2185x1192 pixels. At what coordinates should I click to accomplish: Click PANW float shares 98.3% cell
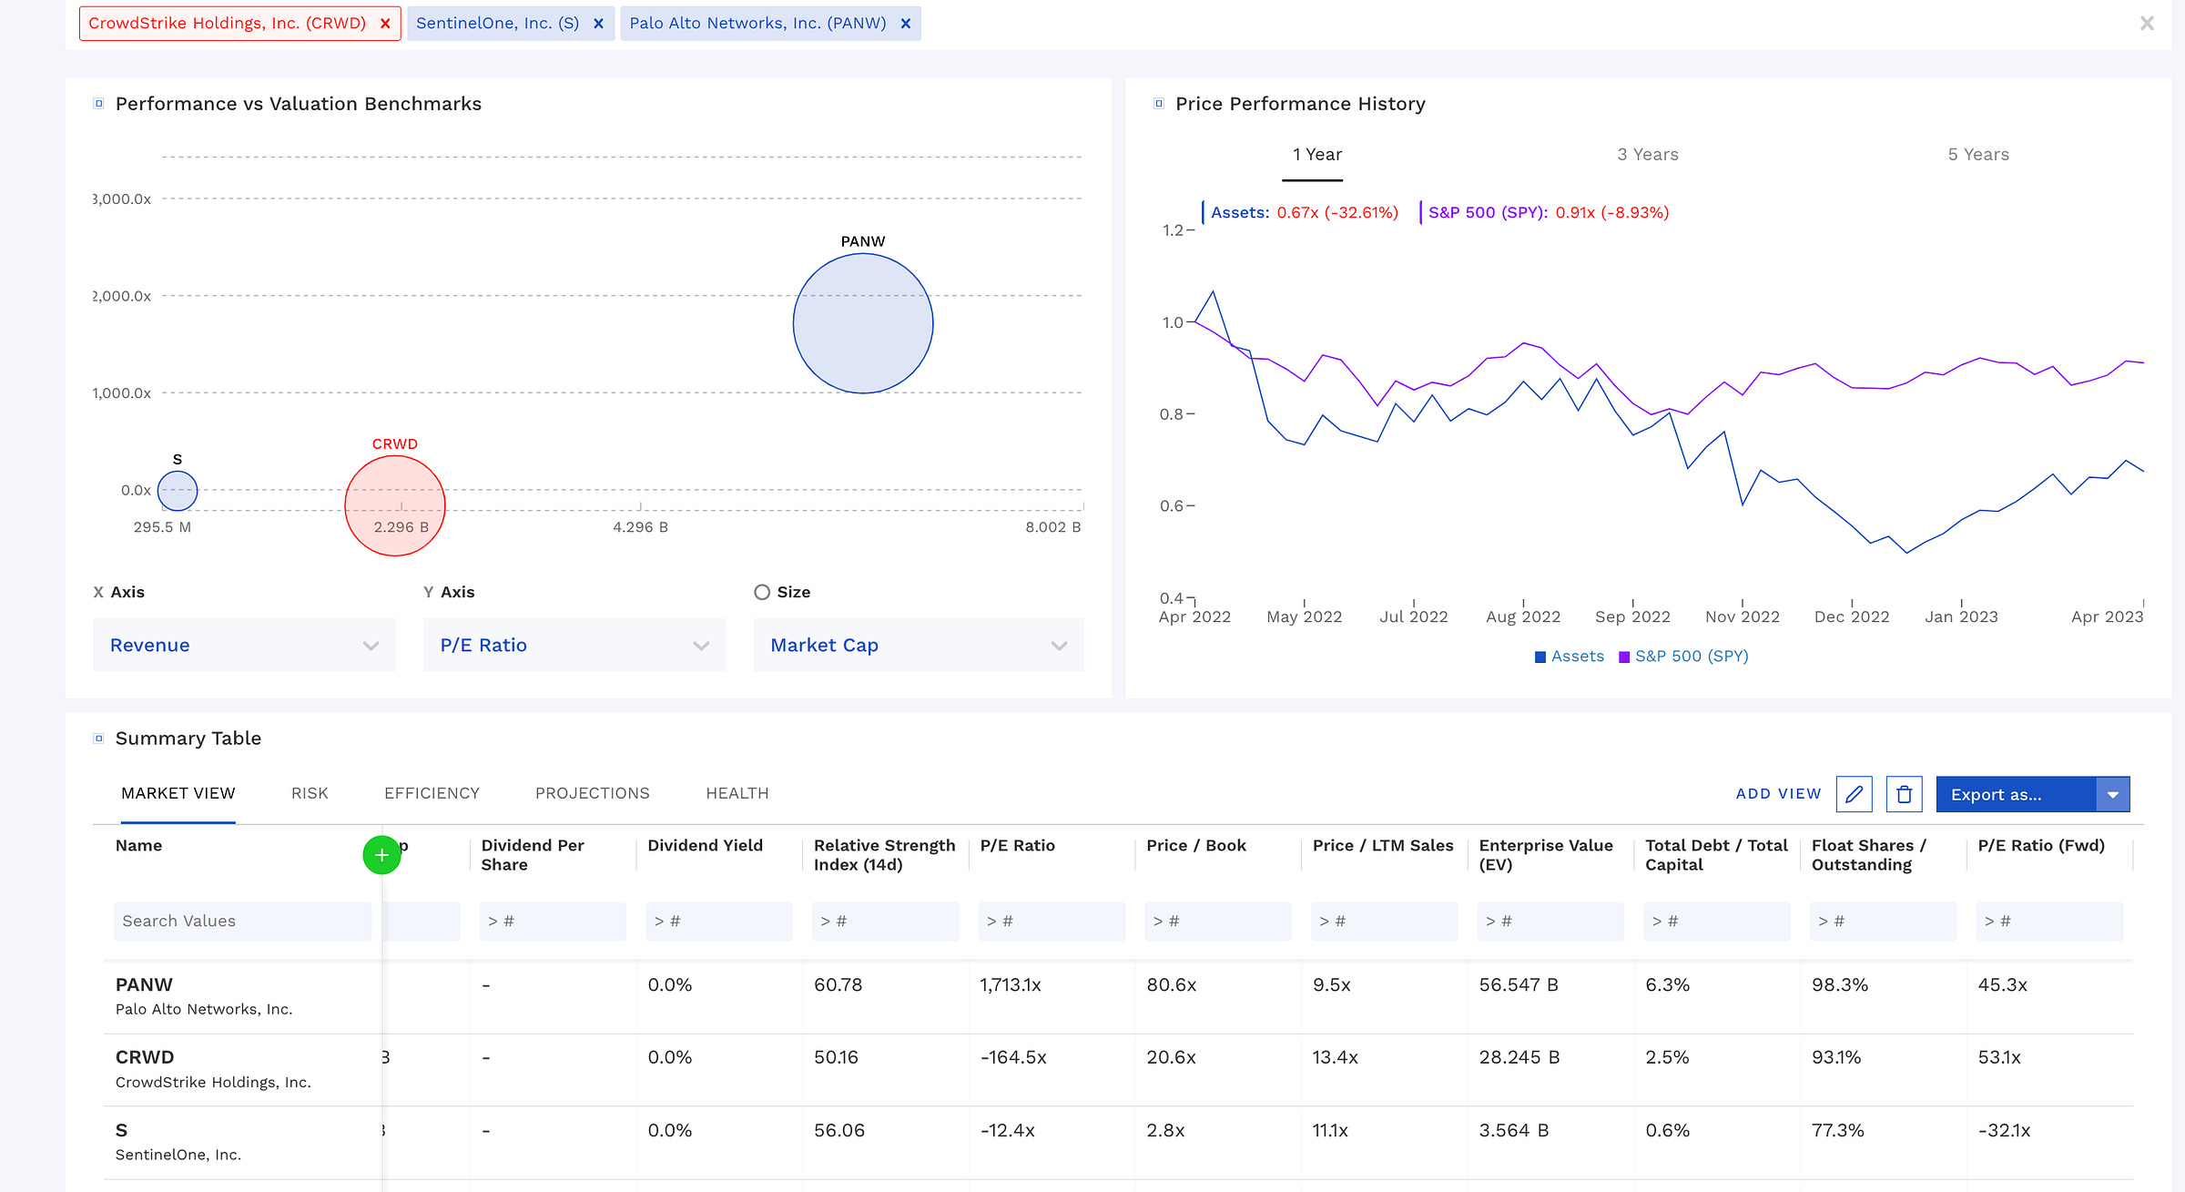pyautogui.click(x=1839, y=985)
